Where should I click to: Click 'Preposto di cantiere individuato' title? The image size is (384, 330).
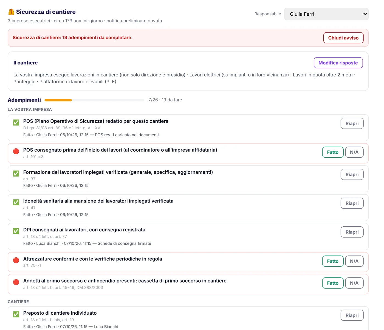tap(60, 313)
